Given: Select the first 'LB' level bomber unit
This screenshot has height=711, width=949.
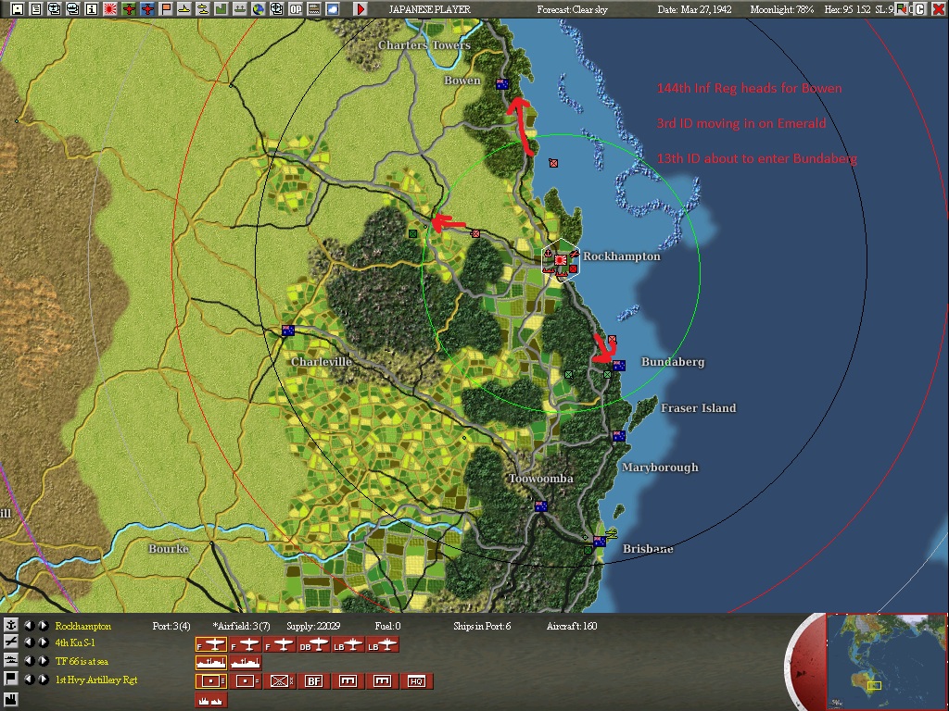Looking at the screenshot, I should click(348, 645).
